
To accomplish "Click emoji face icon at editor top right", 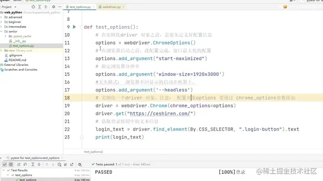I will pyautogui.click(x=285, y=6).
